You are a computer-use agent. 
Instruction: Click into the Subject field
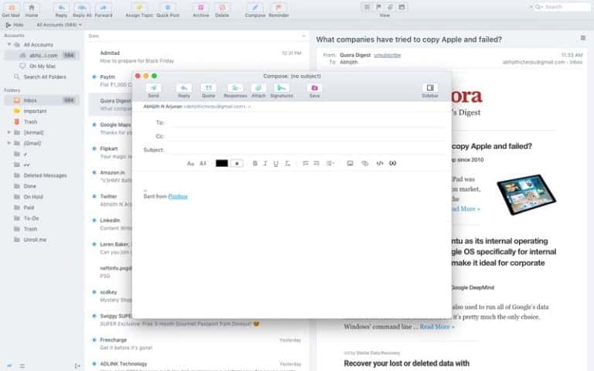point(305,150)
